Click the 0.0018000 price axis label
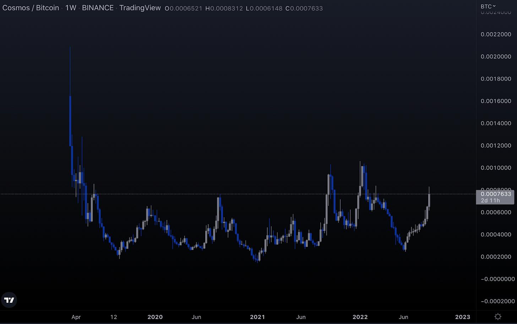This screenshot has height=324, width=517. 496,79
